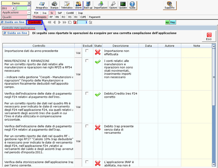Tick Escludi for Importazione dati da anno precedente
Screen dimensions: 218x168
click(x=87, y=51)
